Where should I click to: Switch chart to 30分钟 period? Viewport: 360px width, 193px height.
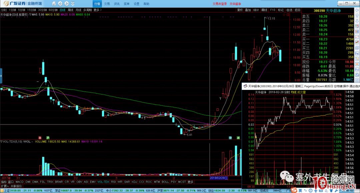click(x=42, y=10)
